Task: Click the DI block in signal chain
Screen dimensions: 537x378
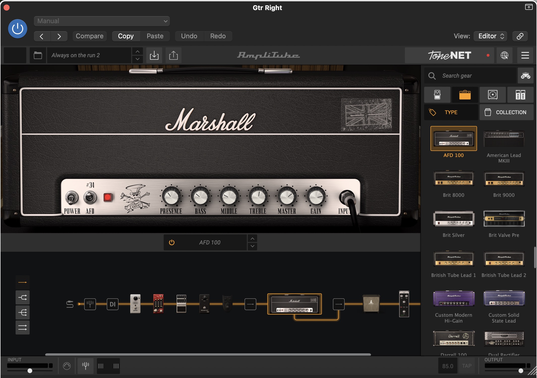Action: (x=112, y=304)
